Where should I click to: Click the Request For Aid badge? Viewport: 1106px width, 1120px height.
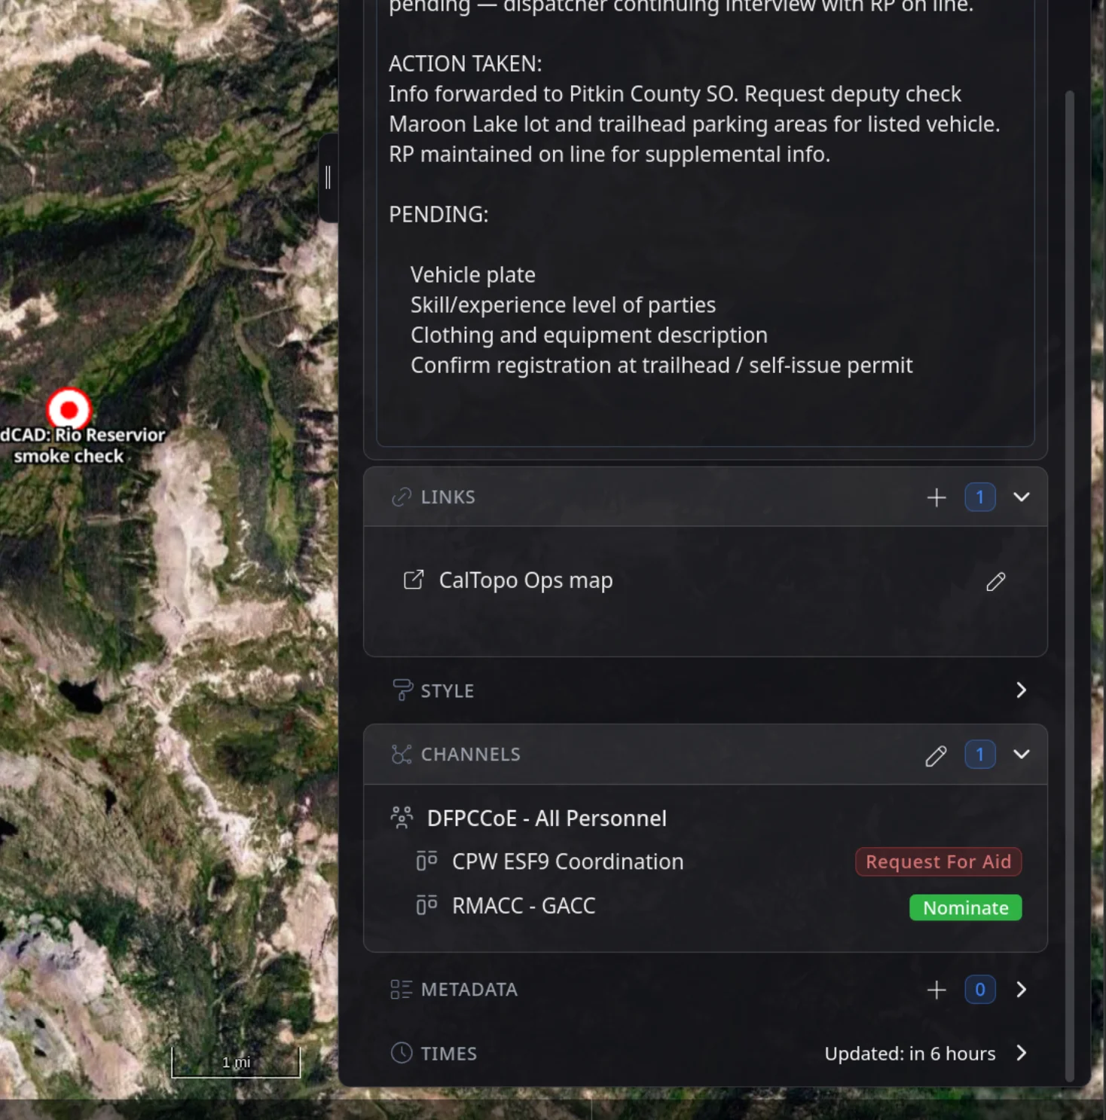938,861
